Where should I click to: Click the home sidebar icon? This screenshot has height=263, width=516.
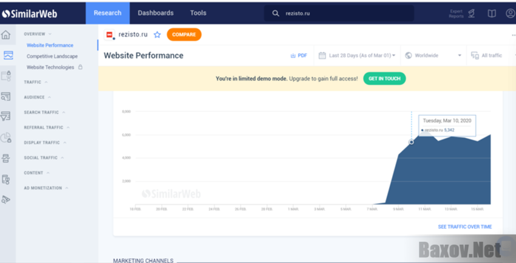click(6, 35)
